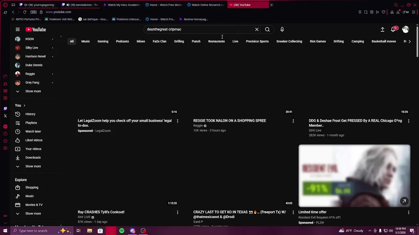This screenshot has width=419, height=235.
Task: Open a new browser tab with plus
Action: tap(271, 5)
